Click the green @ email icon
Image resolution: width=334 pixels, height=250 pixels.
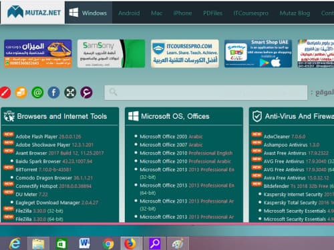pyautogui.click(x=37, y=92)
